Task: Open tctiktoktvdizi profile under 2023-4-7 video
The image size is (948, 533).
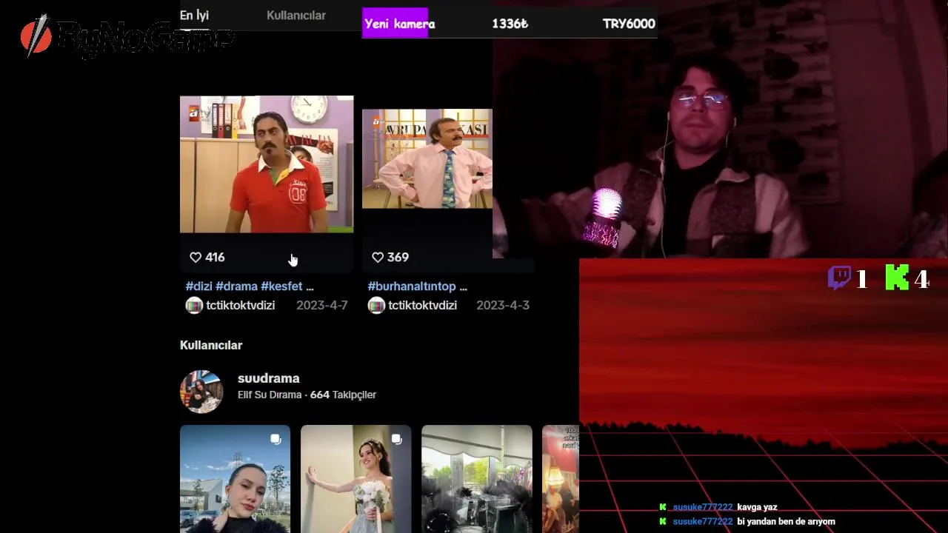Action: click(240, 305)
